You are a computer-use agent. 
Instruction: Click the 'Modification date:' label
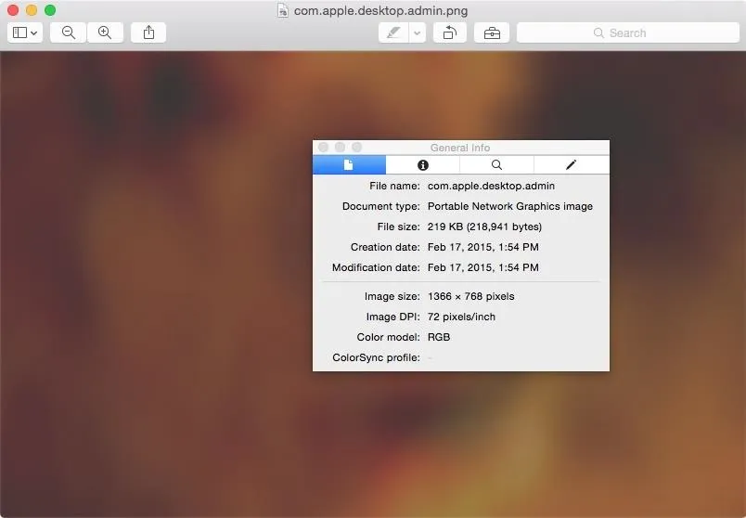click(376, 267)
